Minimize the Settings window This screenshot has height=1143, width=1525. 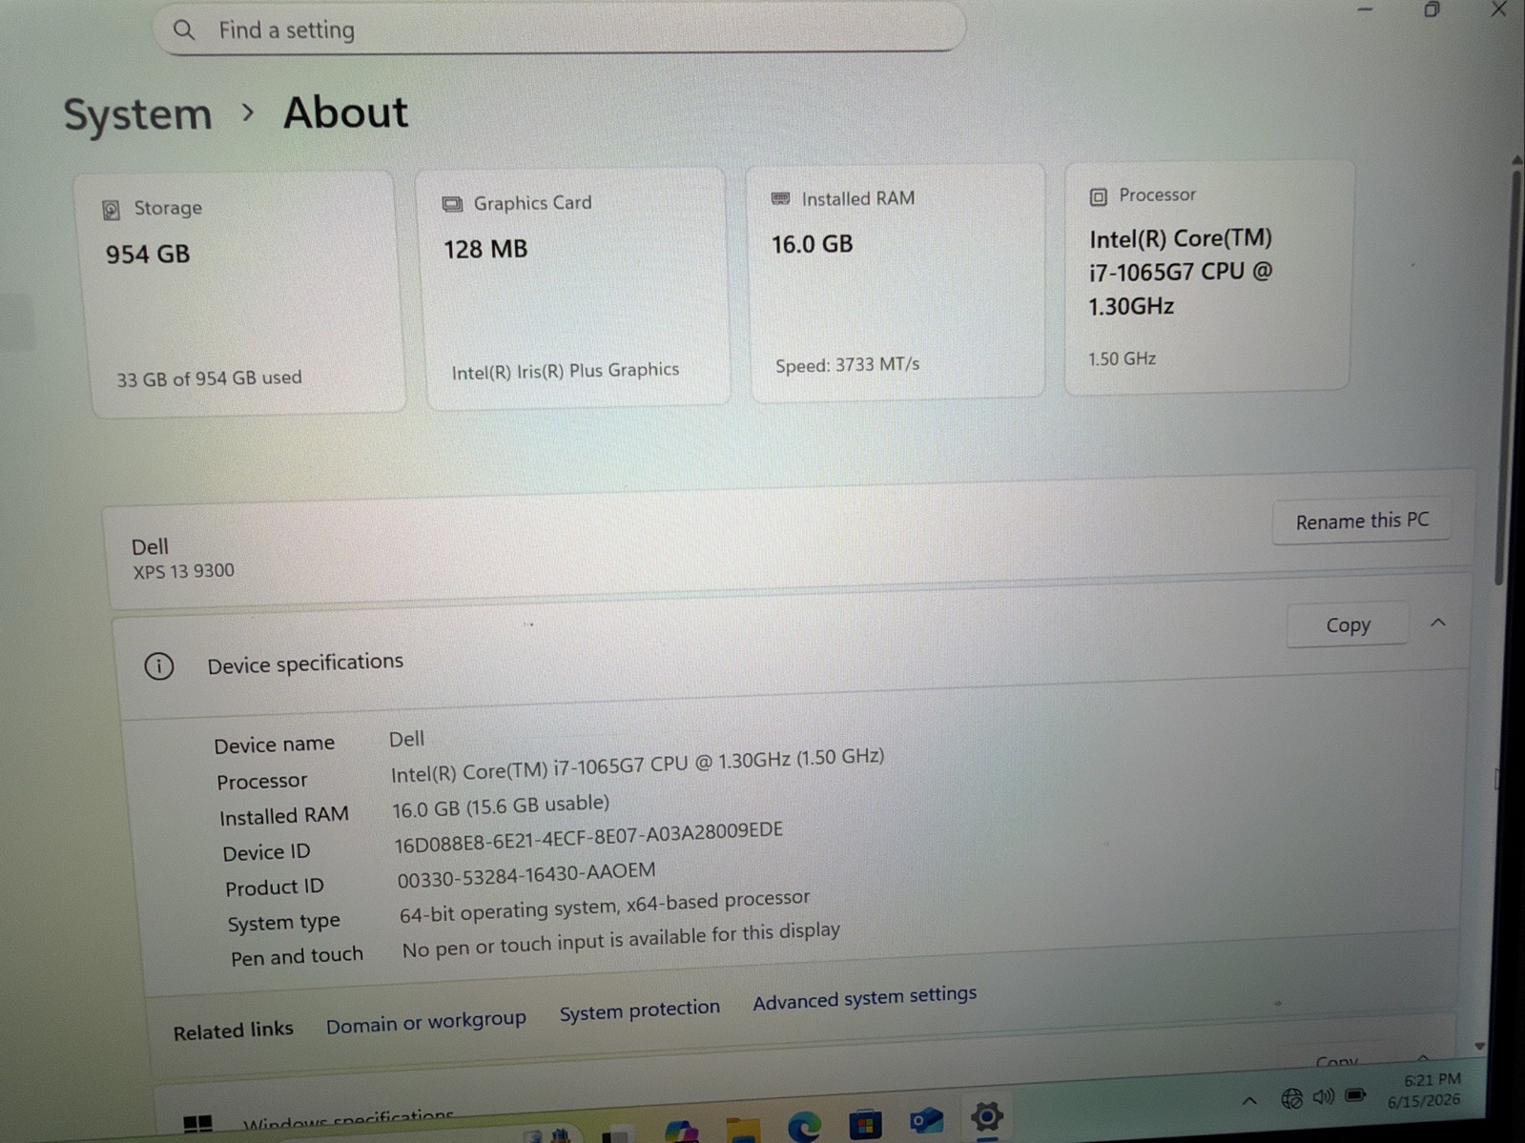(x=1365, y=10)
